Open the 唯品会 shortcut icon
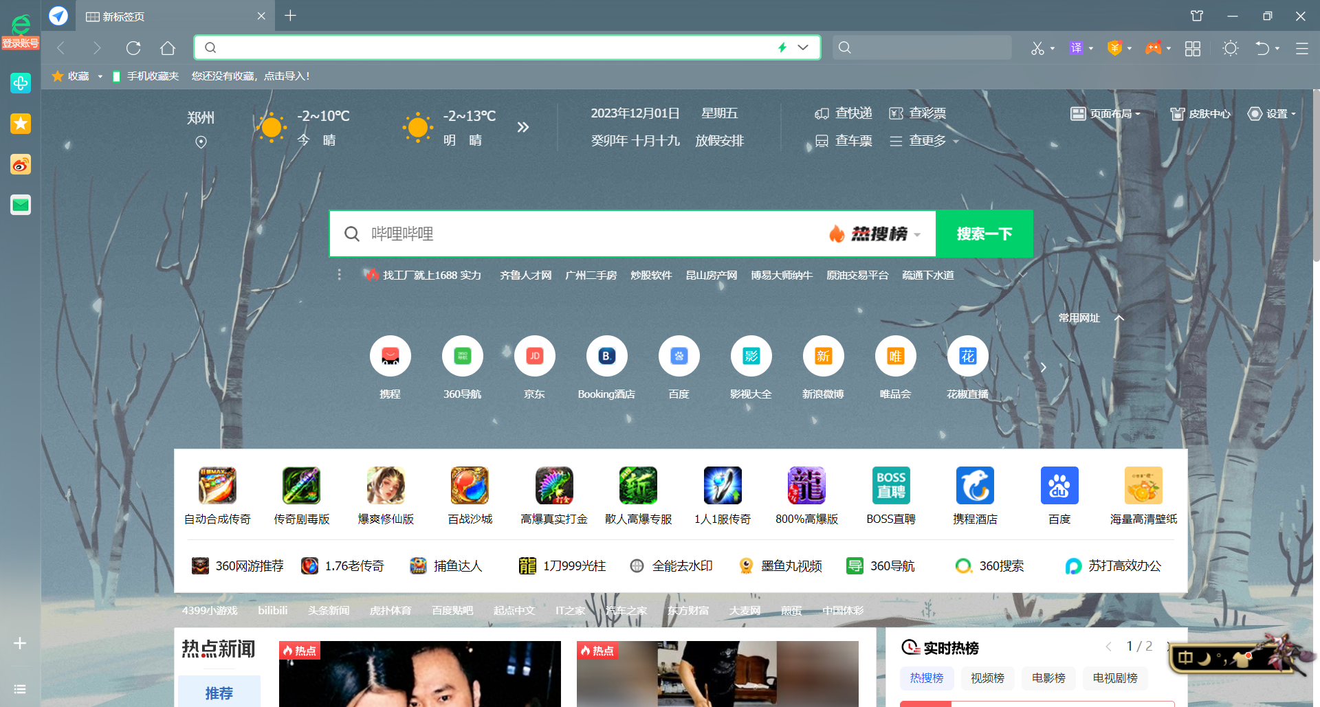 (x=895, y=356)
